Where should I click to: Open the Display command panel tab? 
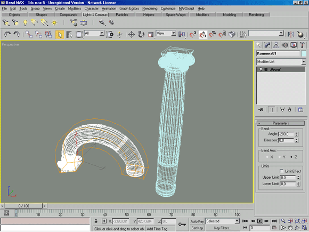[294, 45]
